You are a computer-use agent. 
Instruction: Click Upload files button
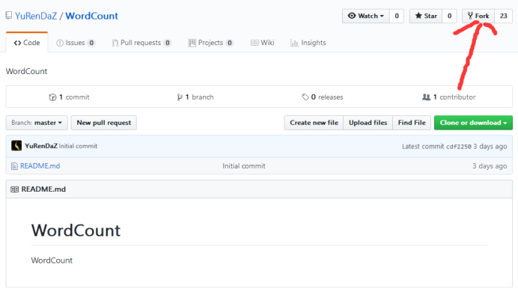pos(368,123)
